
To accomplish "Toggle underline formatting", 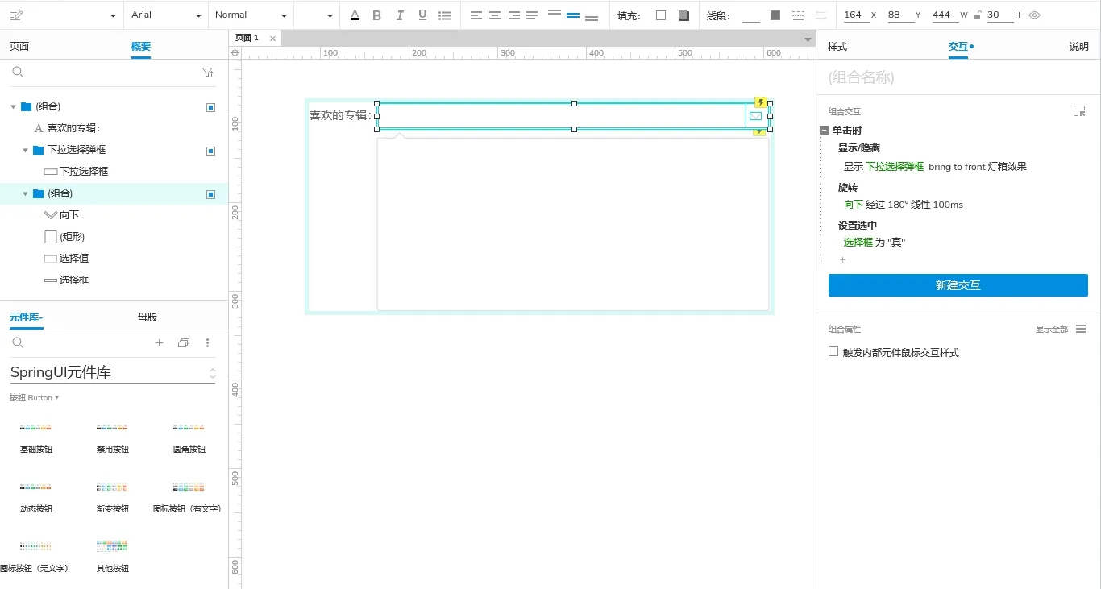I will [422, 15].
